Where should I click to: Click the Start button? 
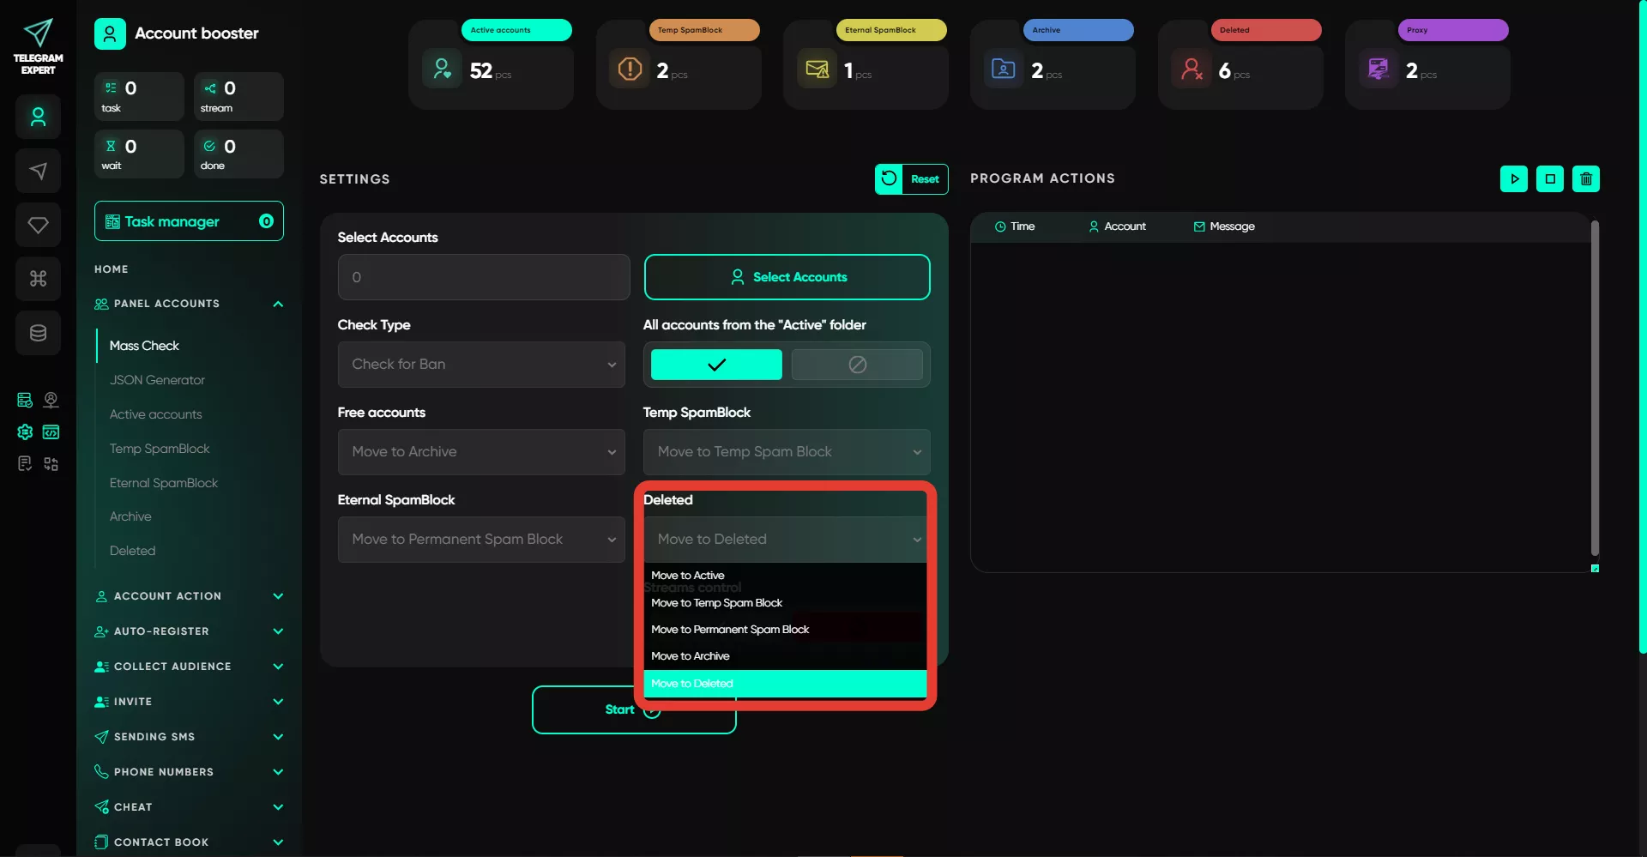[634, 709]
